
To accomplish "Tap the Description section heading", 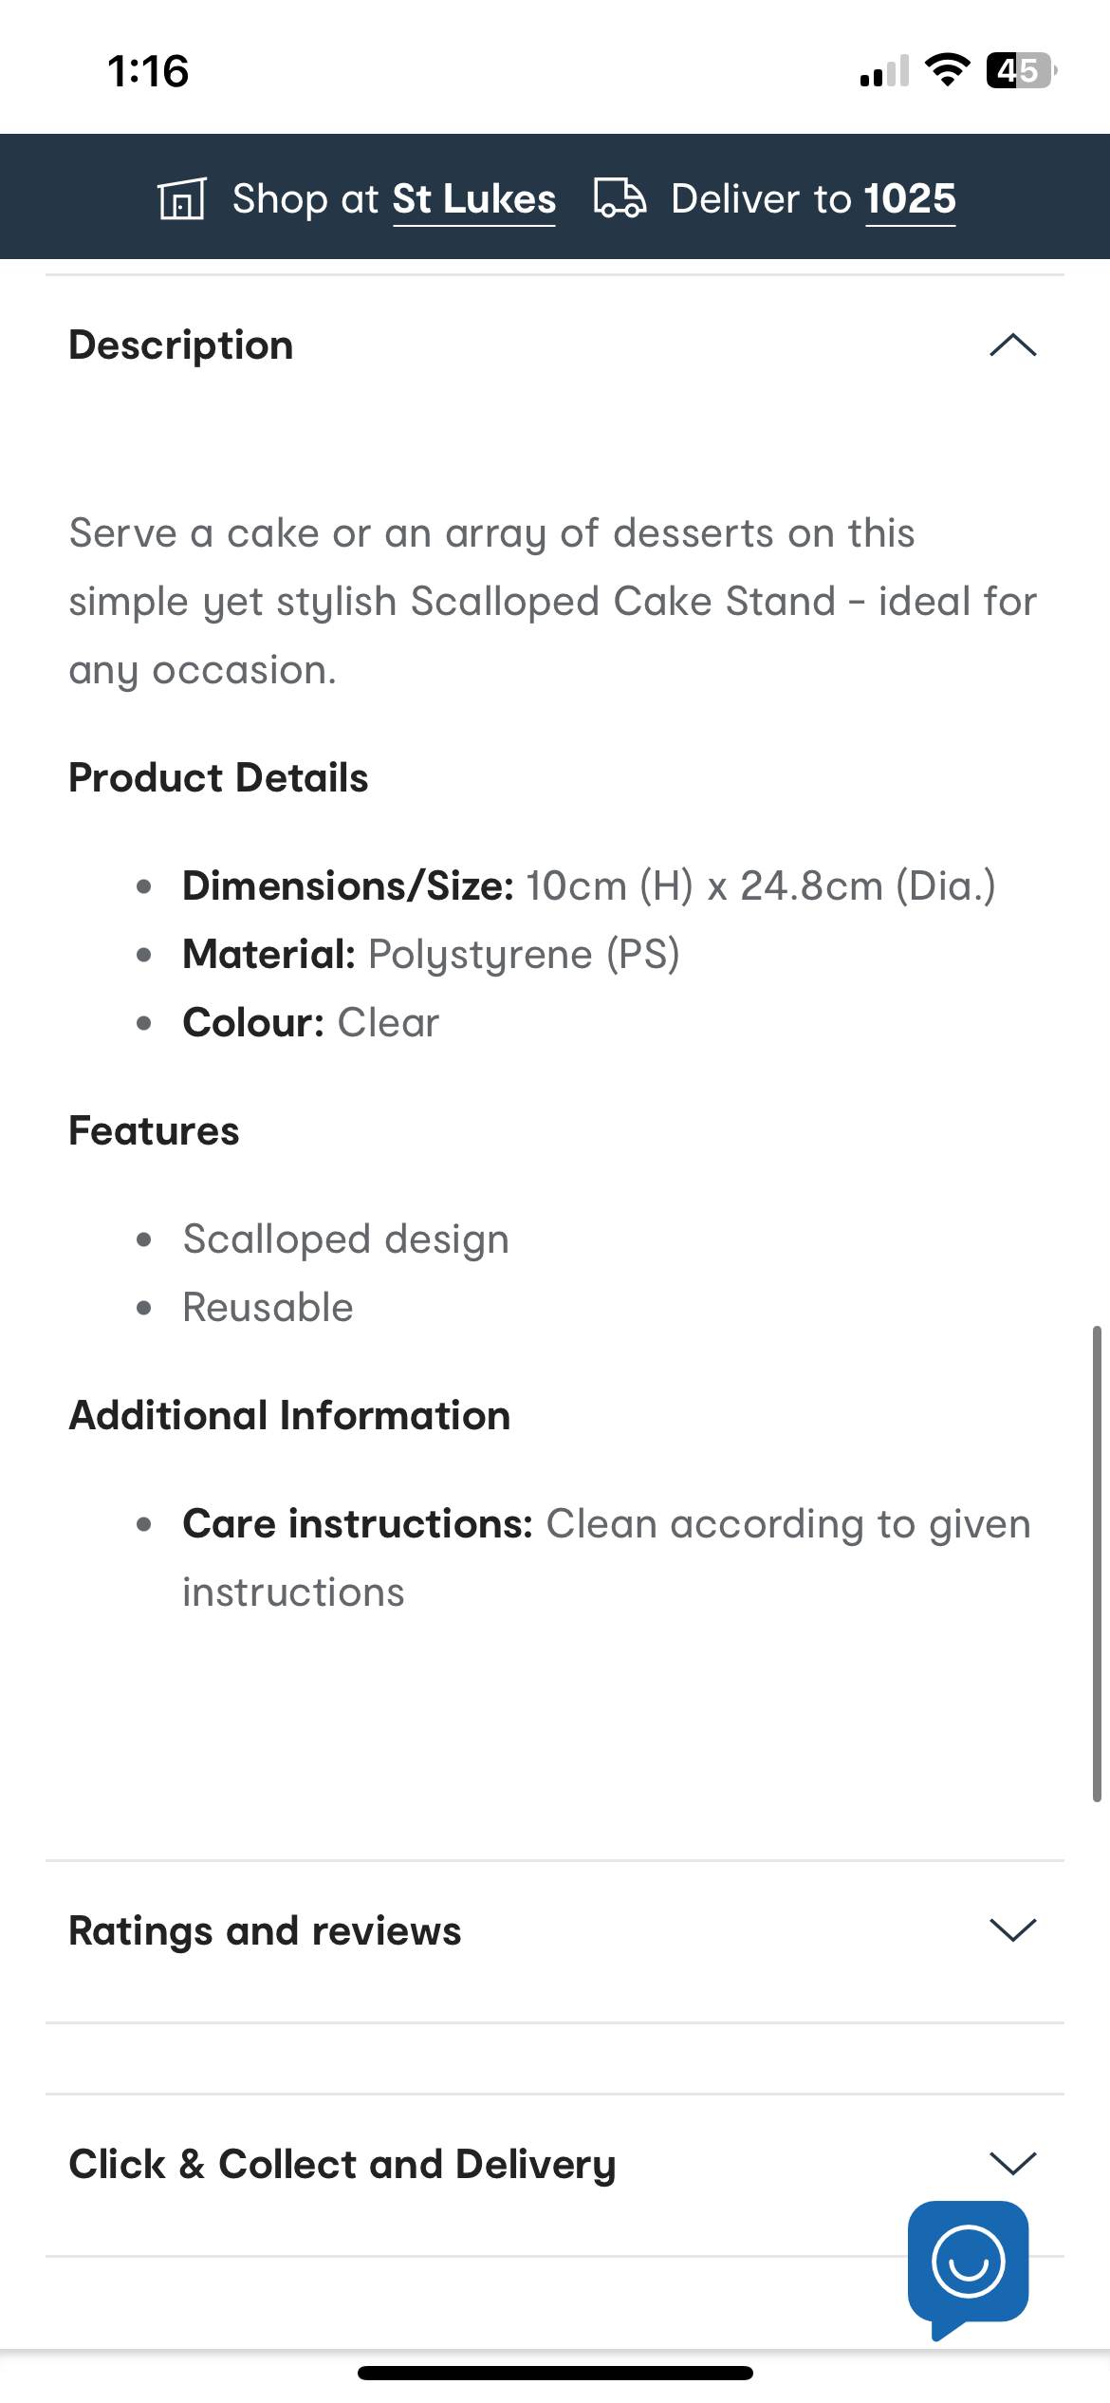I will tap(181, 345).
